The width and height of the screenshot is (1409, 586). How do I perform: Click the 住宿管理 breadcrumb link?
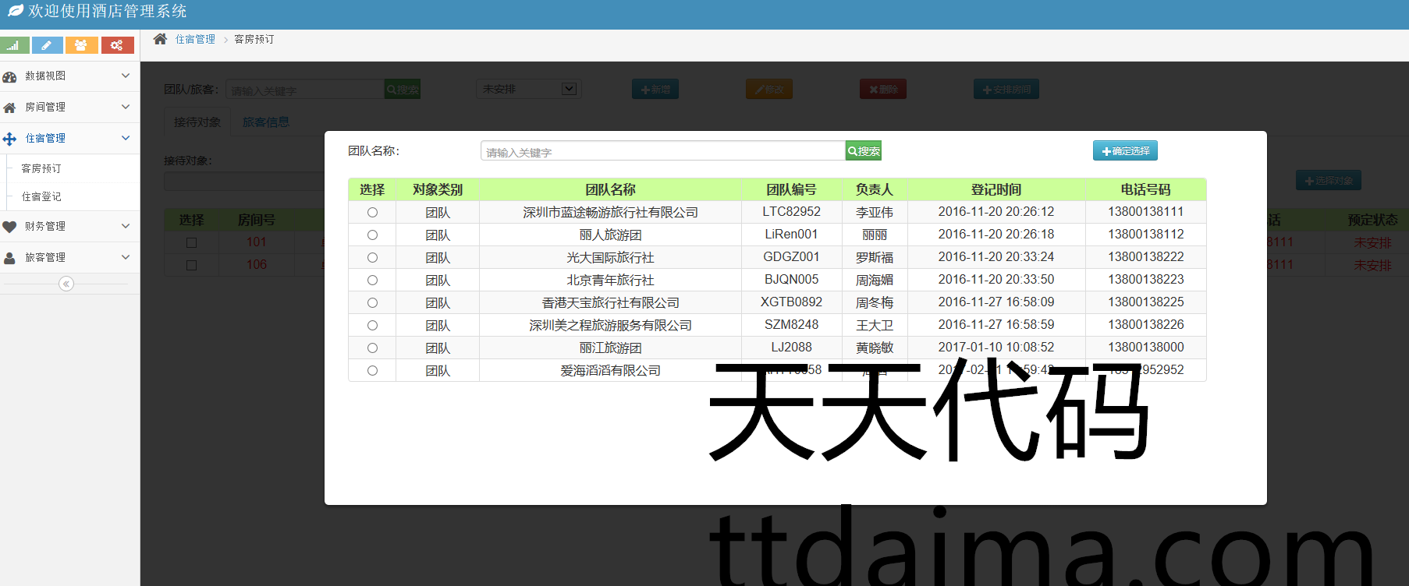pyautogui.click(x=195, y=39)
